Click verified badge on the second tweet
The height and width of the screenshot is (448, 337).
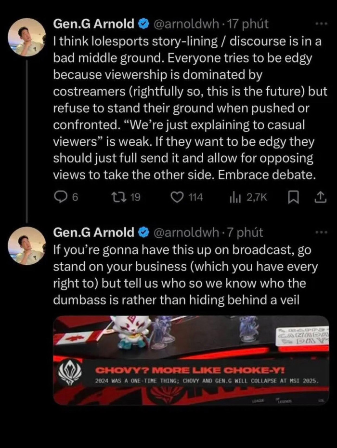[143, 232]
